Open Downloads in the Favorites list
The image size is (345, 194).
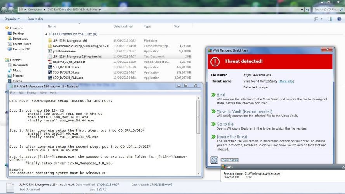click(20, 38)
